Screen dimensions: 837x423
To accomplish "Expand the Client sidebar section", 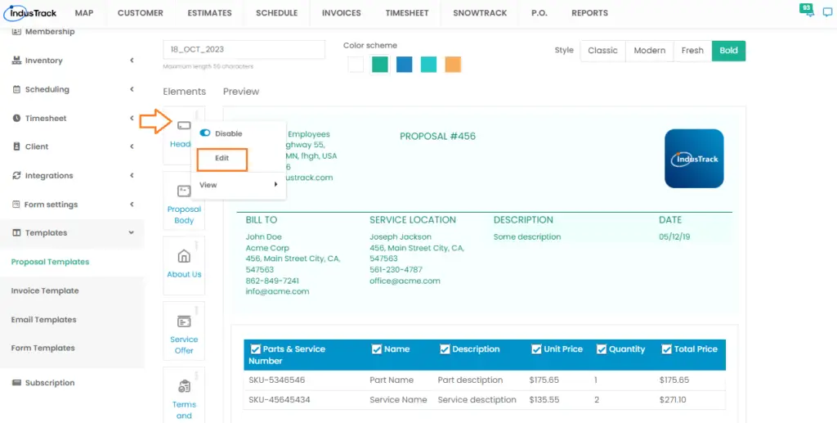I will tap(132, 146).
